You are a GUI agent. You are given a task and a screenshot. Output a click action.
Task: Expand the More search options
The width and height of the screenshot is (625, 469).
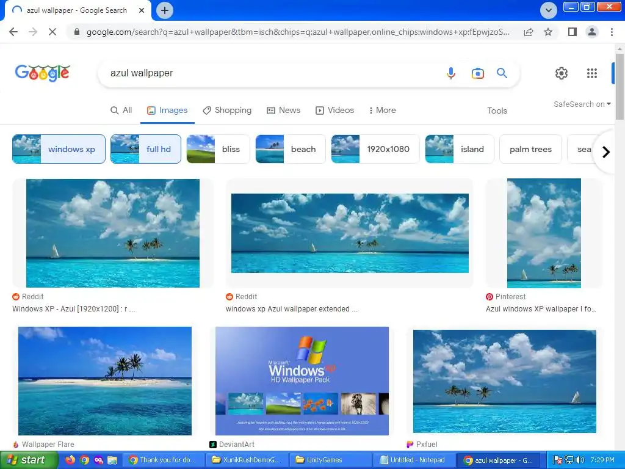point(382,111)
